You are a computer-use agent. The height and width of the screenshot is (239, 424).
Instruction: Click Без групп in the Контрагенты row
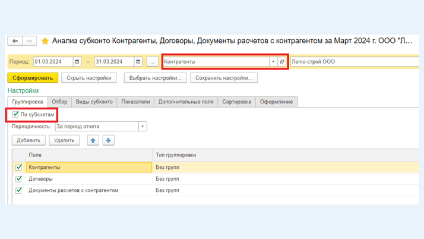tap(167, 167)
